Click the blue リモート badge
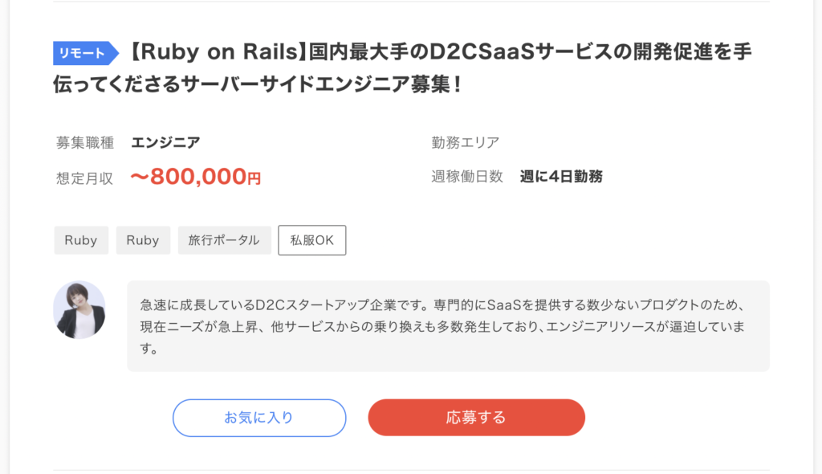 coord(85,53)
